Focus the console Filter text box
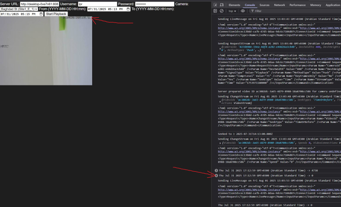341x207 pixels. (277, 11)
